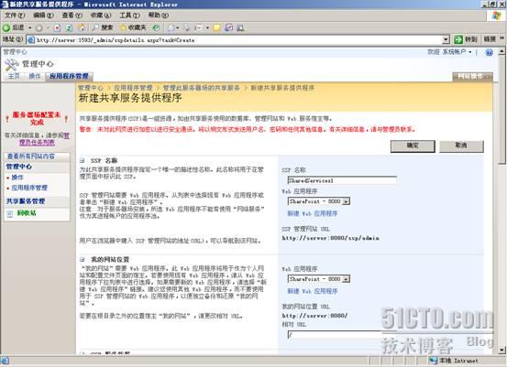Click 新建 Web 应用程序 link under SSP 名称
507x367 pixels.
tap(313, 213)
